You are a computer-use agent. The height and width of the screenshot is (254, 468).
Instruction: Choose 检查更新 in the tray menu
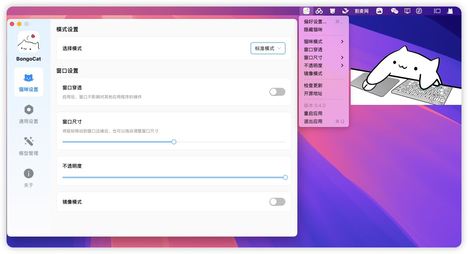point(324,86)
